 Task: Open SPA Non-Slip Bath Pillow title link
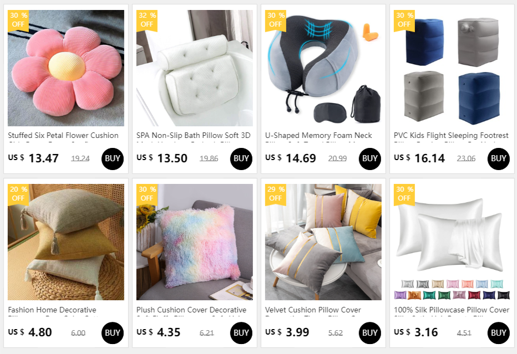[194, 135]
